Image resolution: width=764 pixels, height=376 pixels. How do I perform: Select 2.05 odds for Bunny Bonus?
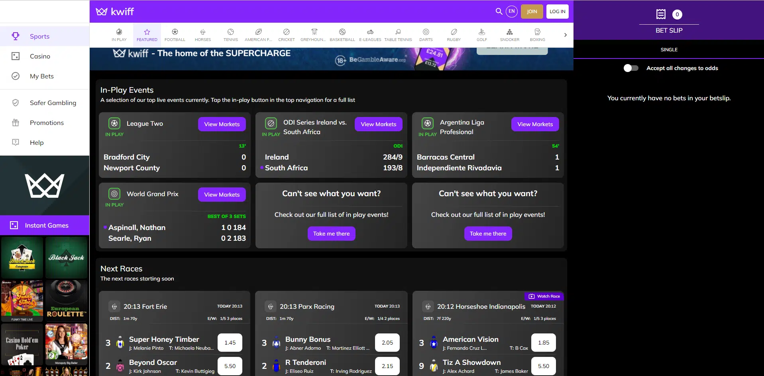(387, 343)
